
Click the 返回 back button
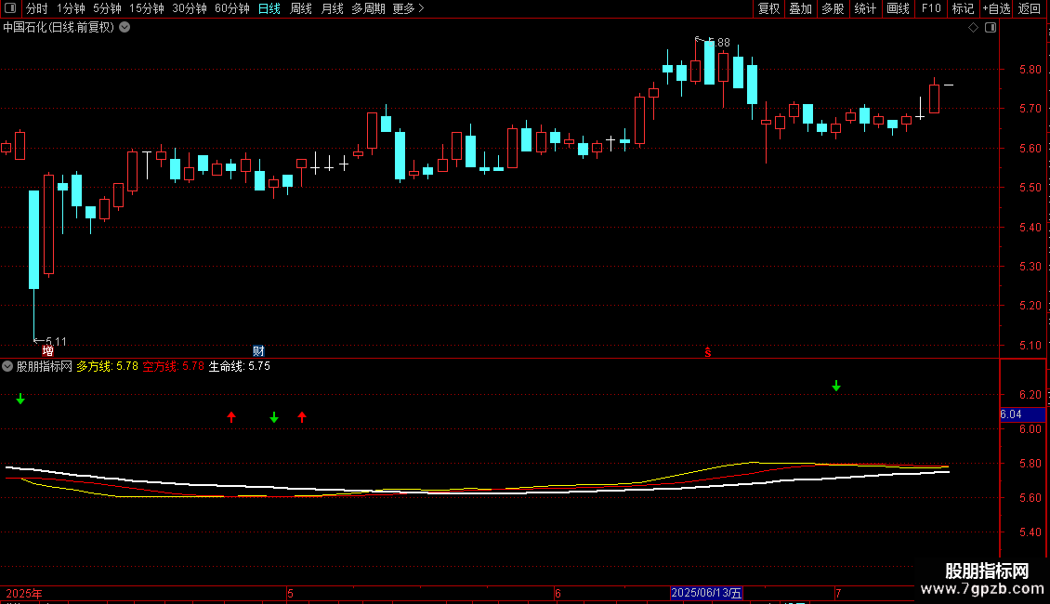(1030, 8)
